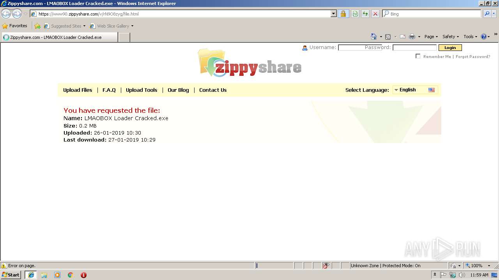This screenshot has width=499, height=280.
Task: Open Web Slice Gallery link
Action: (x=111, y=26)
